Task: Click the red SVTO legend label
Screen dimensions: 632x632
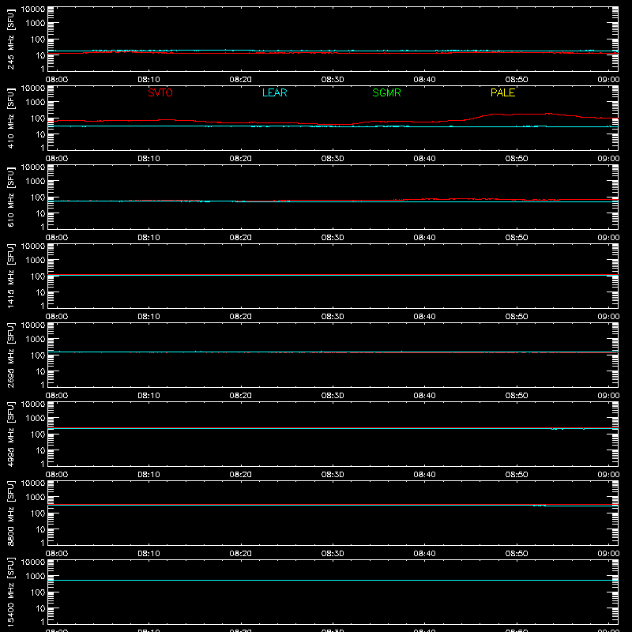Action: (x=160, y=92)
